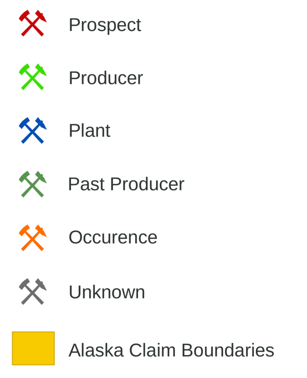Click the Prospect legend label
The height and width of the screenshot is (378, 307).
click(x=105, y=25)
